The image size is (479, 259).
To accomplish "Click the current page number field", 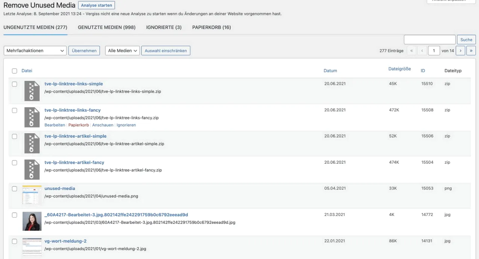I will tap(434, 50).
